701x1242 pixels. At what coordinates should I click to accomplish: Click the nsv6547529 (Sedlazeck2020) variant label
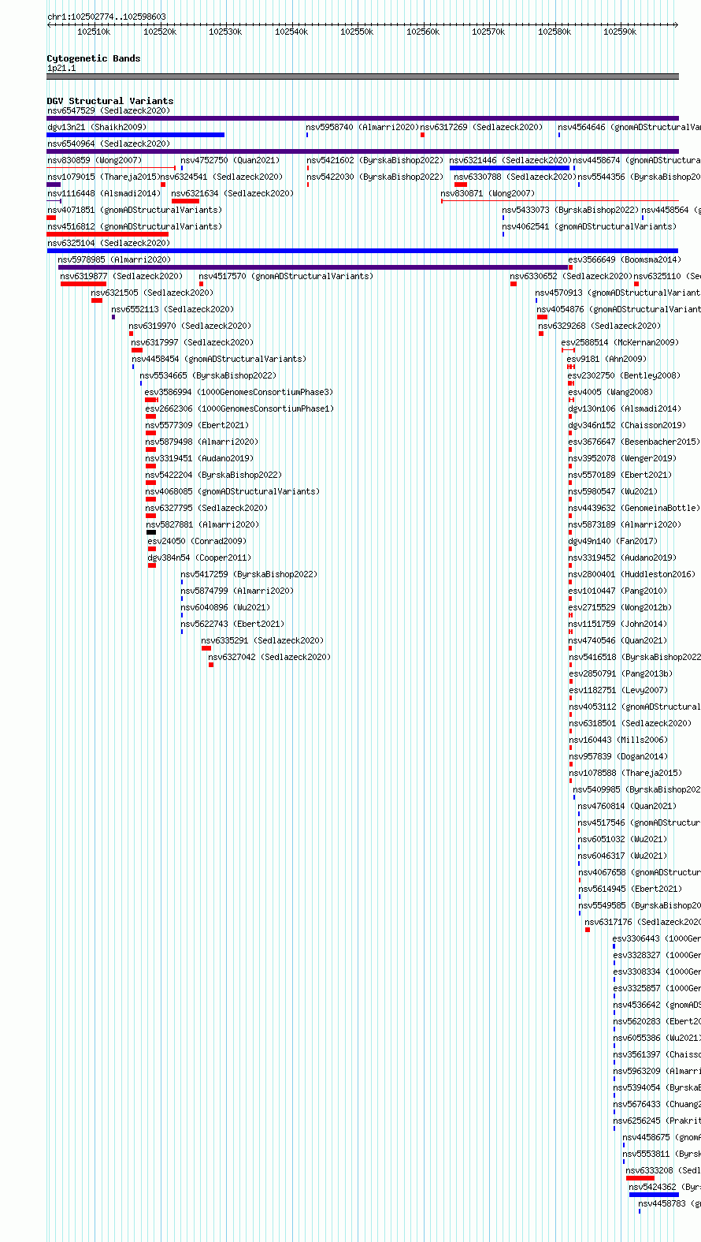[x=108, y=110]
